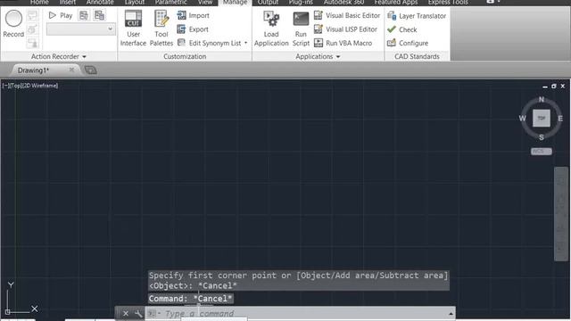571x321 pixels.
Task: Open the Layer Translator
Action: 417,16
